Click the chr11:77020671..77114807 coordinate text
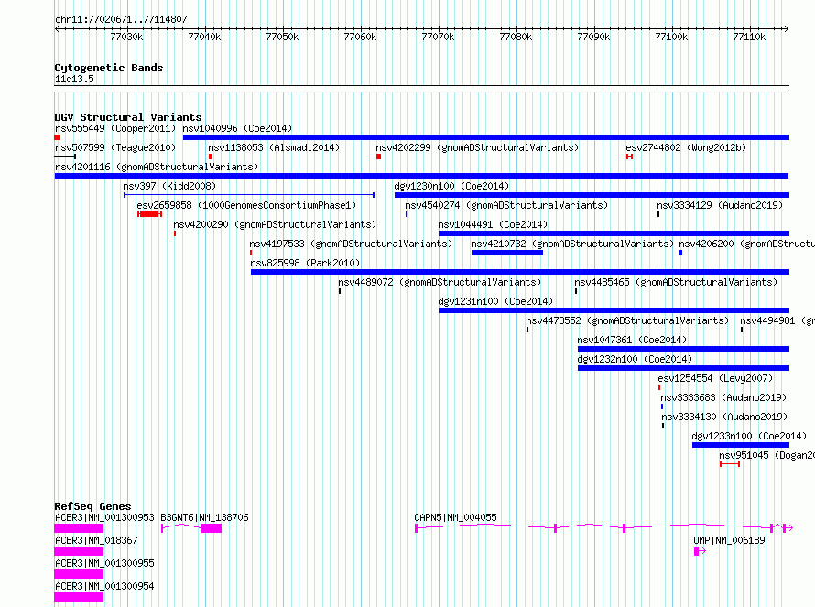 coord(121,20)
